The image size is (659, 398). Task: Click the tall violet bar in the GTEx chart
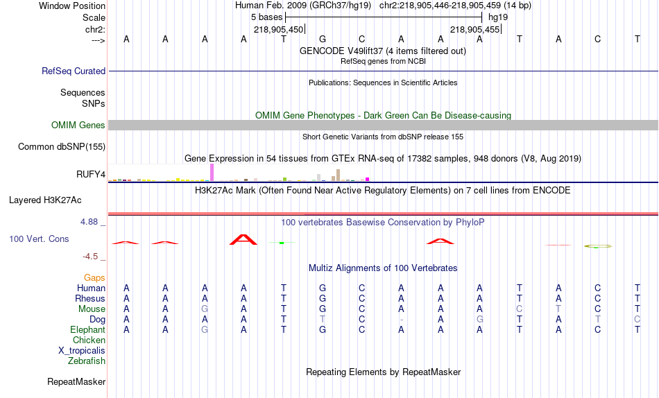[212, 173]
